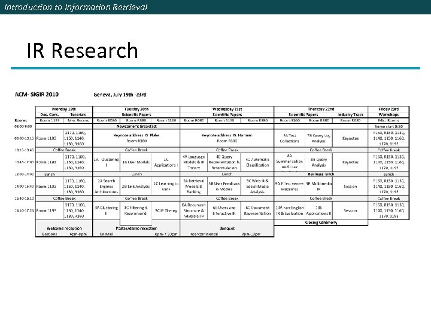Select '4C Automatic Classification' cell
Viewport: 431px width, 323px height.
tap(257, 162)
